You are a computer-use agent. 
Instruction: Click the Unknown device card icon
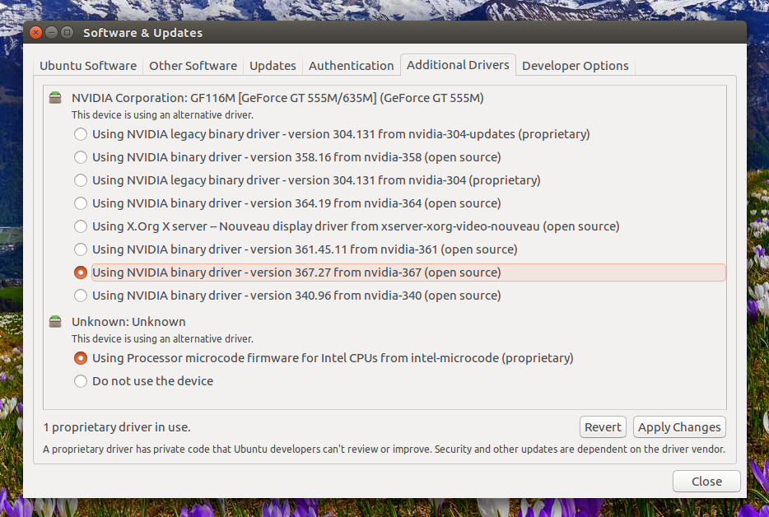pyautogui.click(x=55, y=322)
